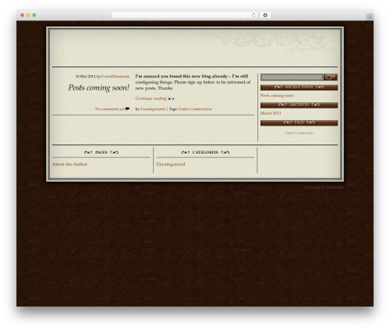The height and width of the screenshot is (330, 390).
Task: Click the Categories footer heading
Action: pos(205,152)
